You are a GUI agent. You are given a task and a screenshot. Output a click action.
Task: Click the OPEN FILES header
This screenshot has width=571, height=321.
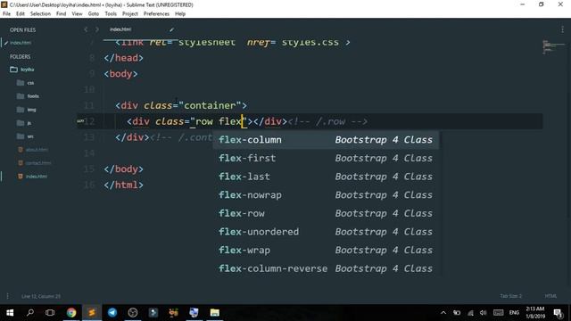click(22, 29)
